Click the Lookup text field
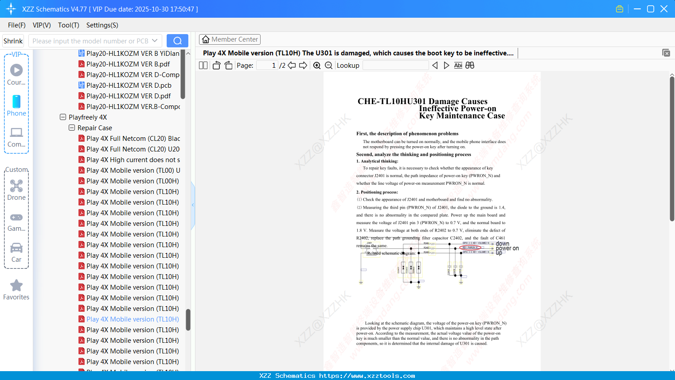675x380 pixels. tap(395, 65)
